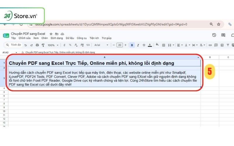Click the formula bar text
The image size is (234, 146).
pyautogui.click(x=60, y=52)
